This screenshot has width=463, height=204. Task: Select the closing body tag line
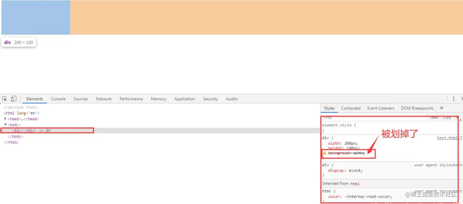[15, 137]
